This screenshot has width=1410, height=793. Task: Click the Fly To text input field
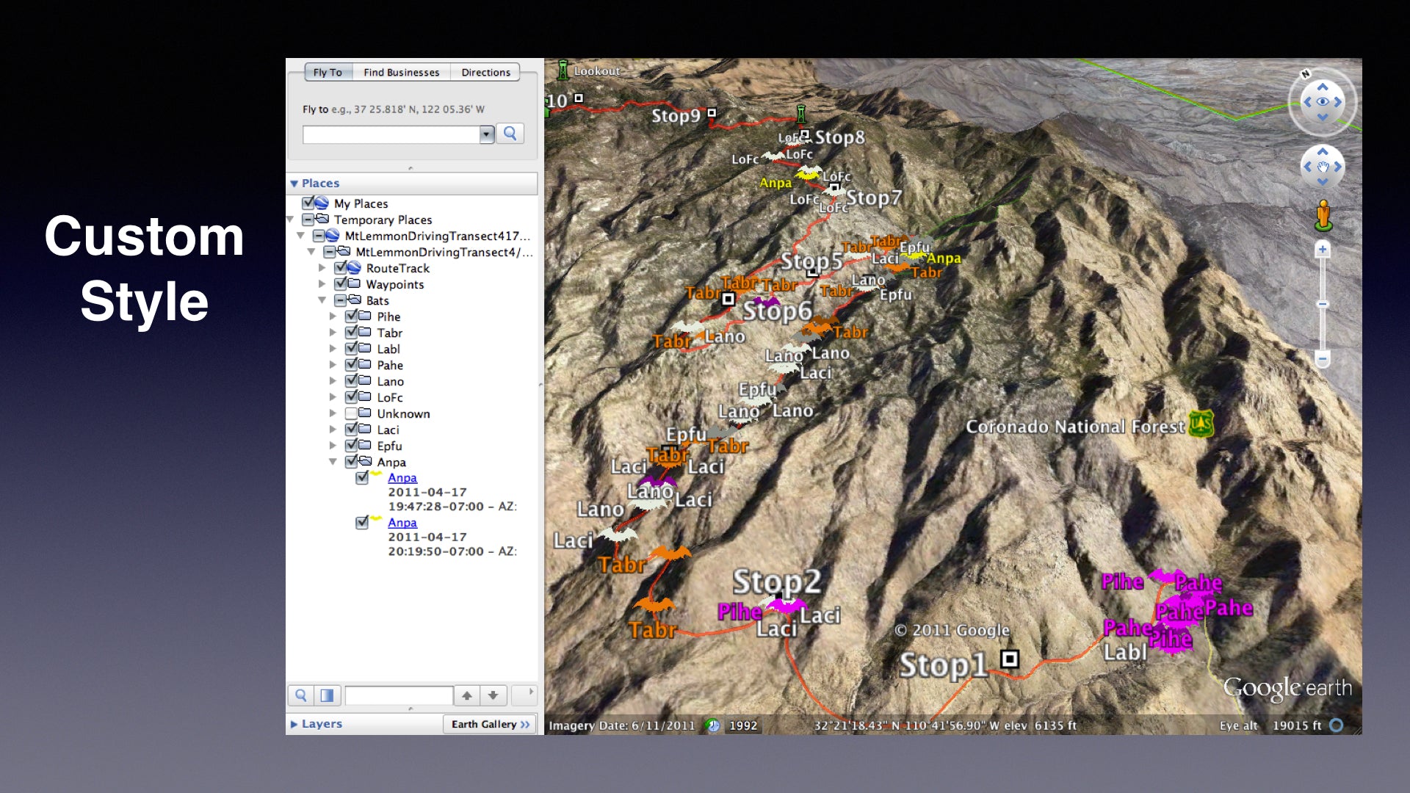pyautogui.click(x=391, y=134)
